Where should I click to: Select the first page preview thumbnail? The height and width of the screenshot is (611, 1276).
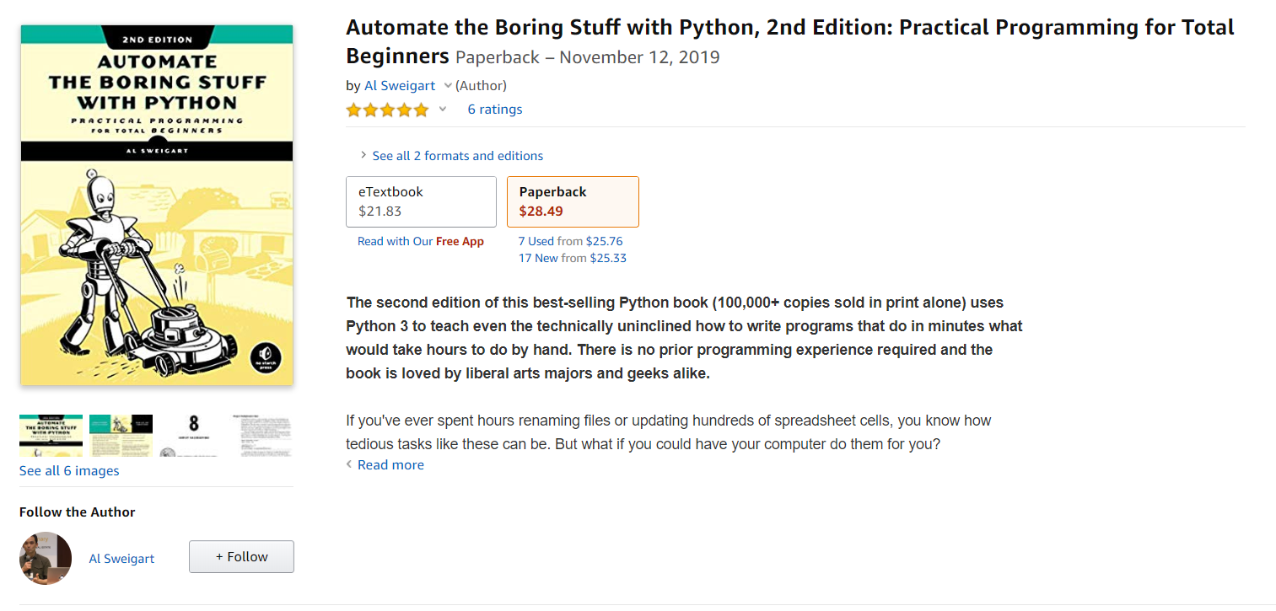(51, 435)
